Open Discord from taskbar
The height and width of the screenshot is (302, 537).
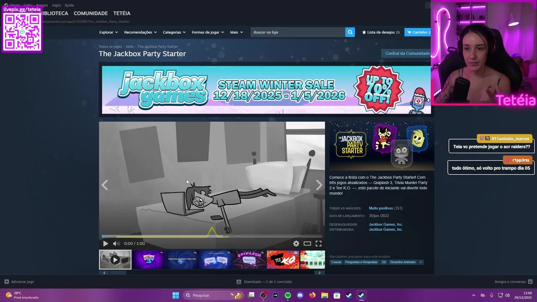(x=300, y=295)
